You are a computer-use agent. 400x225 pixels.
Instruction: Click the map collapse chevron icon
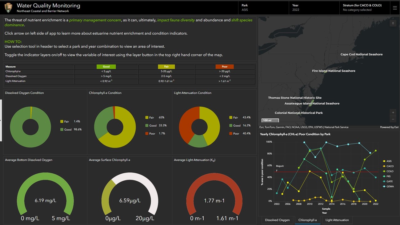click(393, 23)
